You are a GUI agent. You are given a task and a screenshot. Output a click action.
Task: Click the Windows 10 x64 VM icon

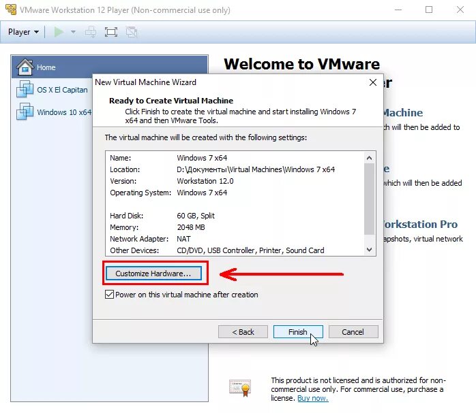25,111
